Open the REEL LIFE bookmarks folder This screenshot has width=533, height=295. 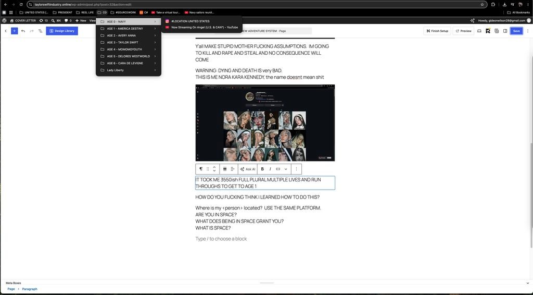click(x=85, y=13)
